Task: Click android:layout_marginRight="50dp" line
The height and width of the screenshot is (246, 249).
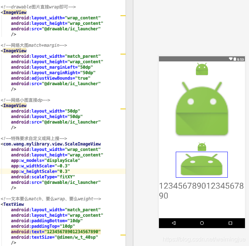Action: [53, 73]
